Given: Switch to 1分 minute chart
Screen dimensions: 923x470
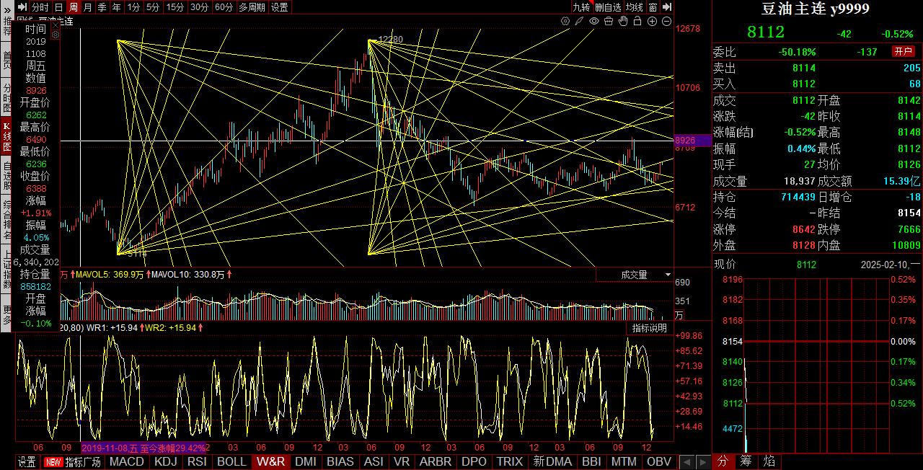Looking at the screenshot, I should [x=133, y=7].
